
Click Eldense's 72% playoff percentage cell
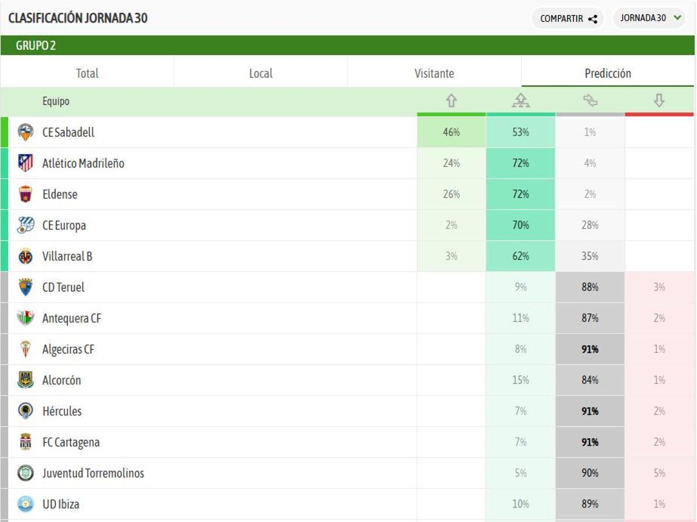click(x=520, y=194)
